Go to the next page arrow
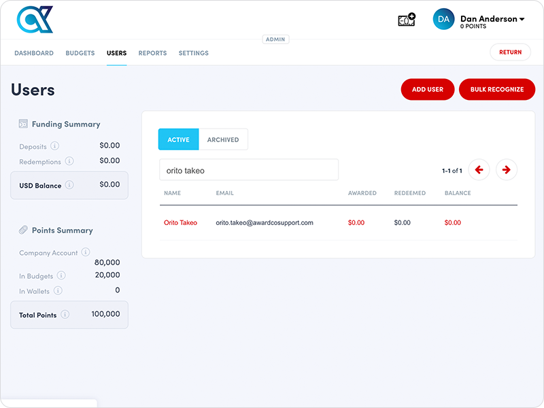The image size is (544, 408). tap(507, 170)
